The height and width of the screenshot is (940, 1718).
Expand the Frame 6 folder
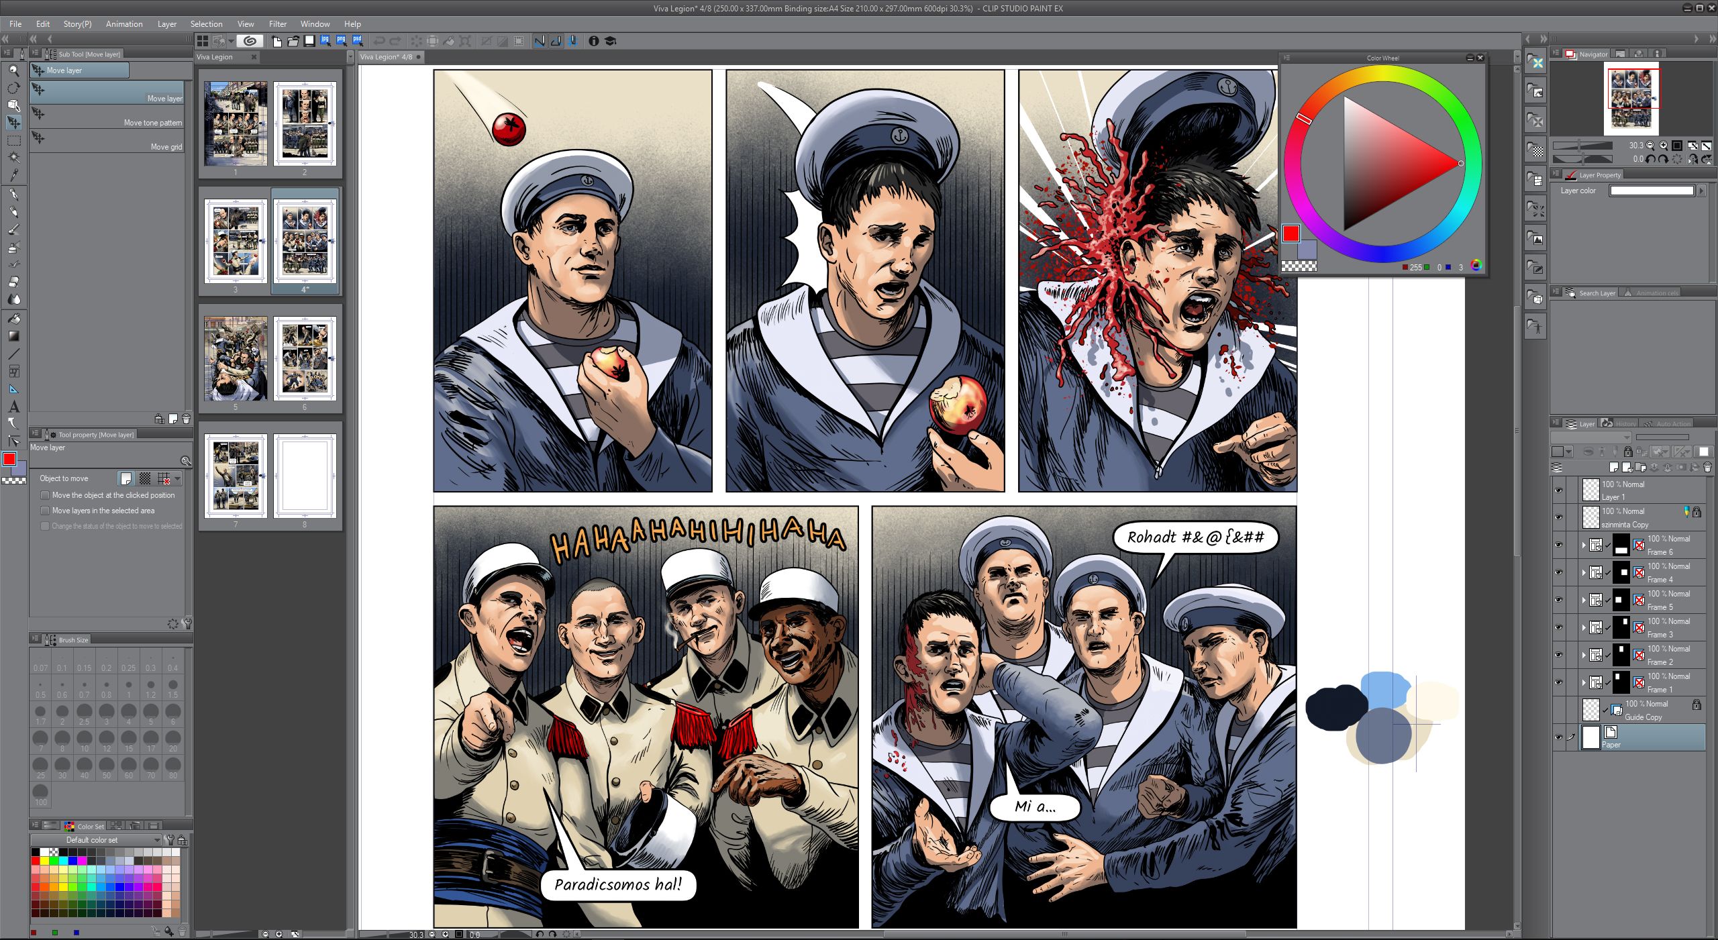[x=1584, y=545]
